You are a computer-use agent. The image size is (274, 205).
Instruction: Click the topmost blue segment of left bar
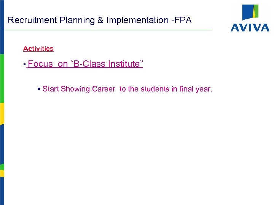point(2,27)
